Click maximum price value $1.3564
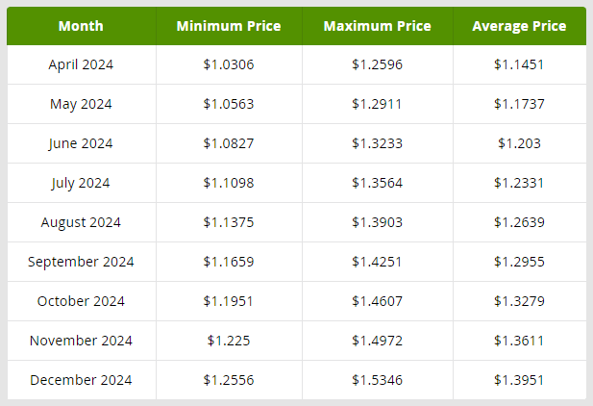Screen dimensions: 593x406 377,183
